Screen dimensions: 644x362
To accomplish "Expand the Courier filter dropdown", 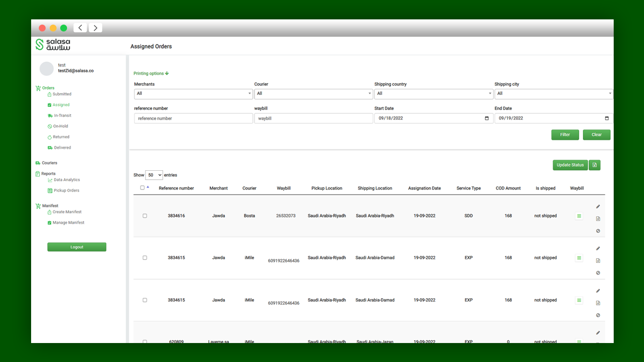I will (x=313, y=94).
